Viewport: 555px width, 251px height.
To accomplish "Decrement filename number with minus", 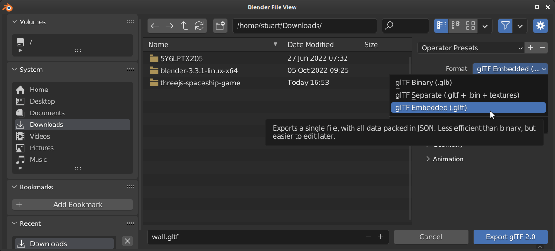I will (368, 237).
